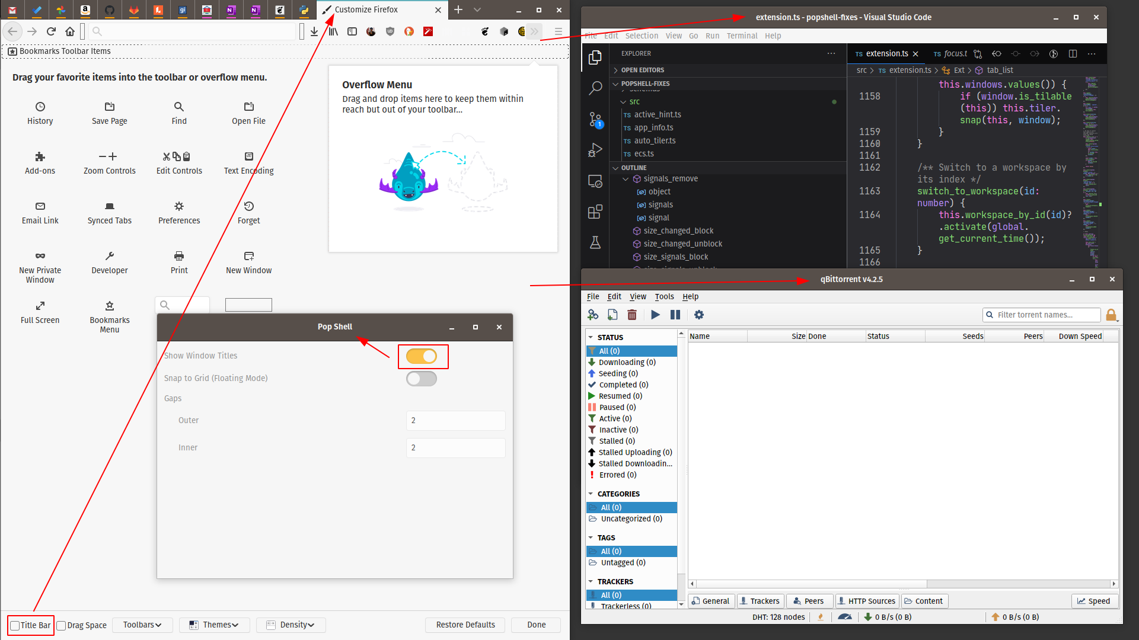The image size is (1139, 640).
Task: Select the History customize item
Action: 40,113
